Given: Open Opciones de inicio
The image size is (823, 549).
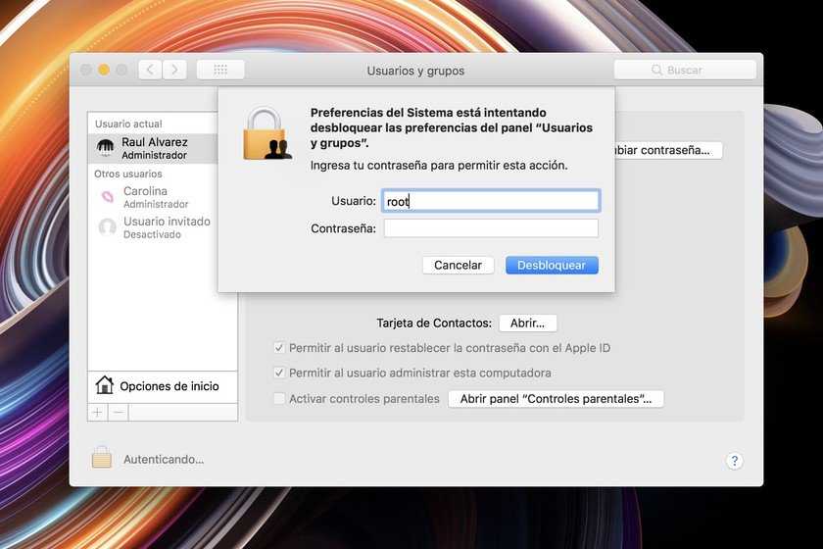Looking at the screenshot, I should point(163,386).
